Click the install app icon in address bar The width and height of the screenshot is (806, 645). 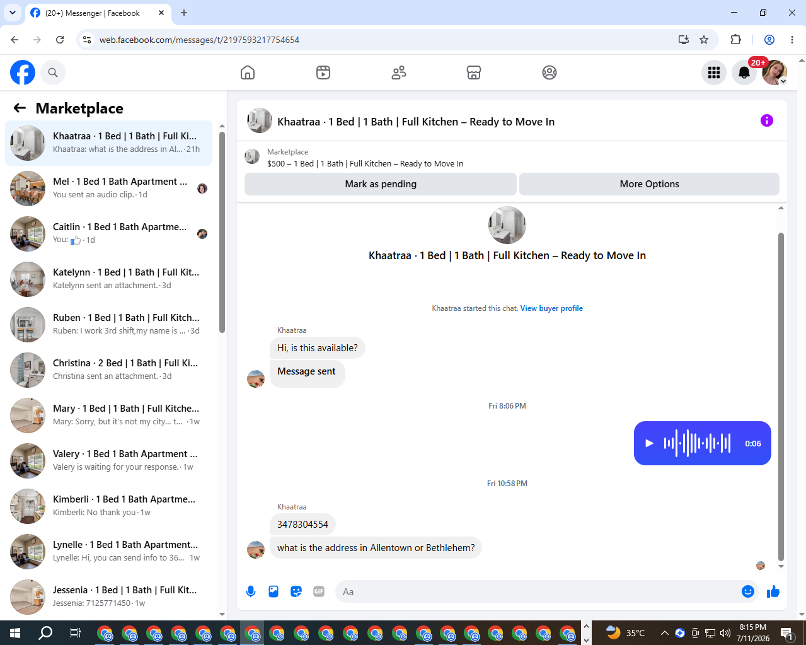point(684,40)
